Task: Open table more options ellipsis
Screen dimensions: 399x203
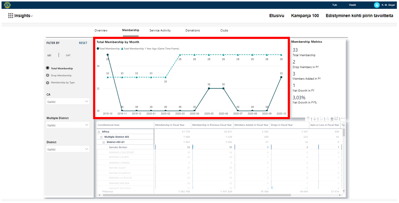Action: click(343, 119)
